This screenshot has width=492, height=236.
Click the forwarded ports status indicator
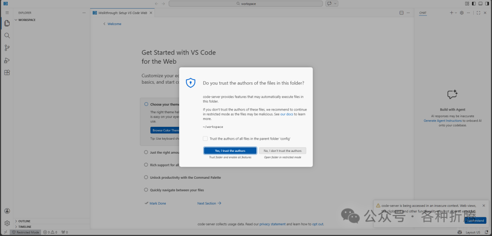(65, 232)
